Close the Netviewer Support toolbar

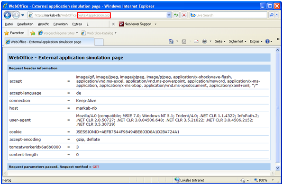113,24
